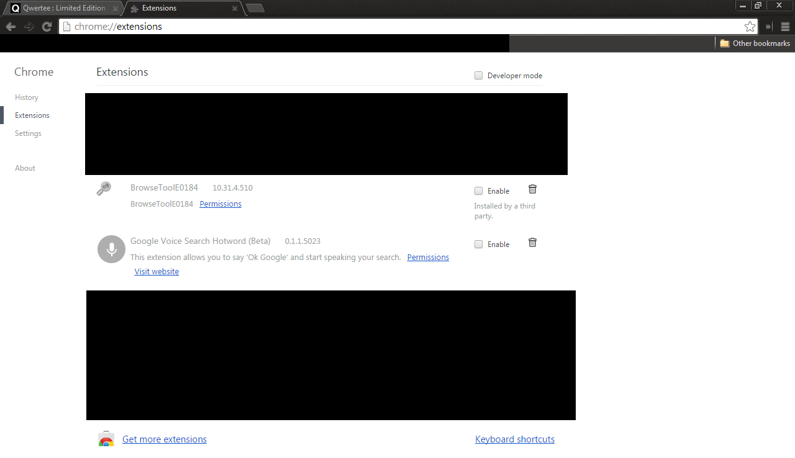Click the version number 10.31.4.510
This screenshot has height=458, width=795.
coord(232,188)
